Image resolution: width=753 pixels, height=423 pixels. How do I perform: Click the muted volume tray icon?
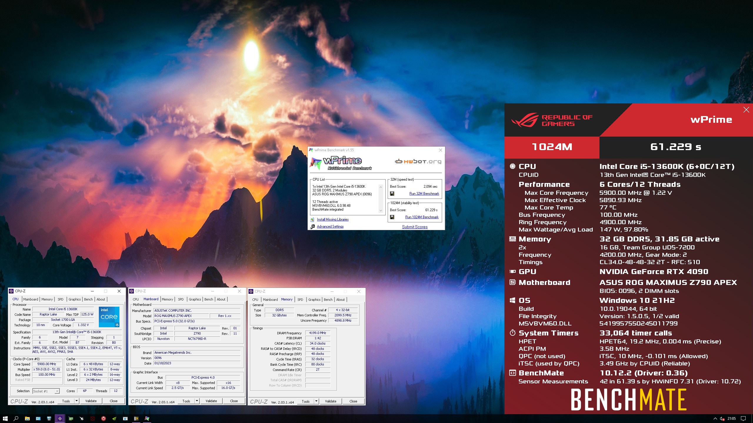[722, 418]
